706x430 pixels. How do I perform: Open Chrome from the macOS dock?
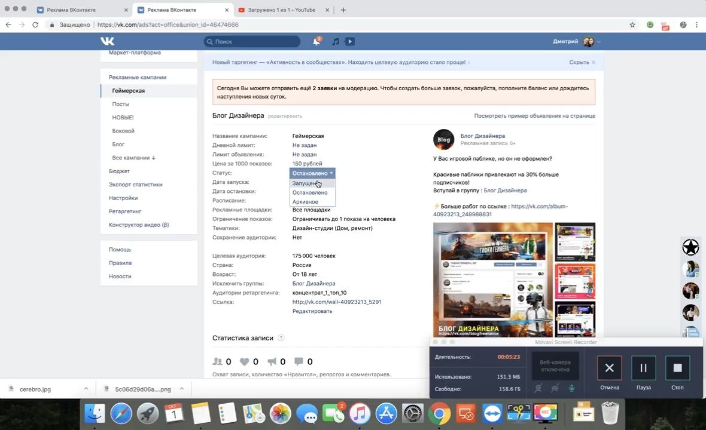point(439,413)
